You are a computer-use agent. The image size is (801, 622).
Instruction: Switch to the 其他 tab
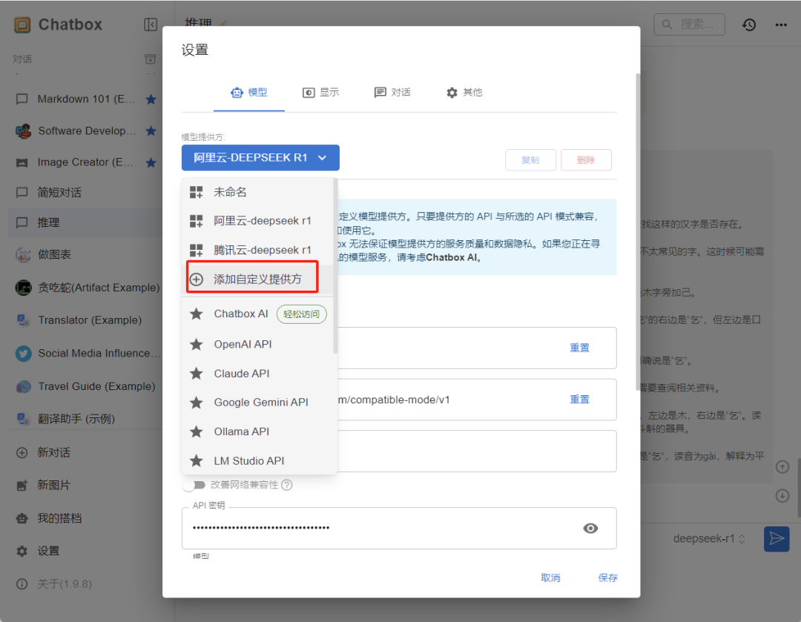coord(464,93)
